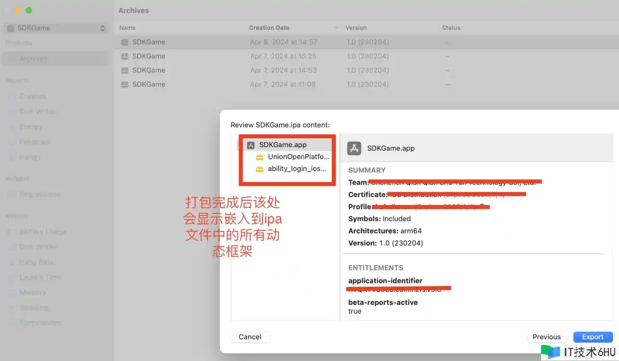The width and height of the screenshot is (619, 361).
Task: Click the large app icon beside the SDKGame.app header
Action: click(354, 148)
